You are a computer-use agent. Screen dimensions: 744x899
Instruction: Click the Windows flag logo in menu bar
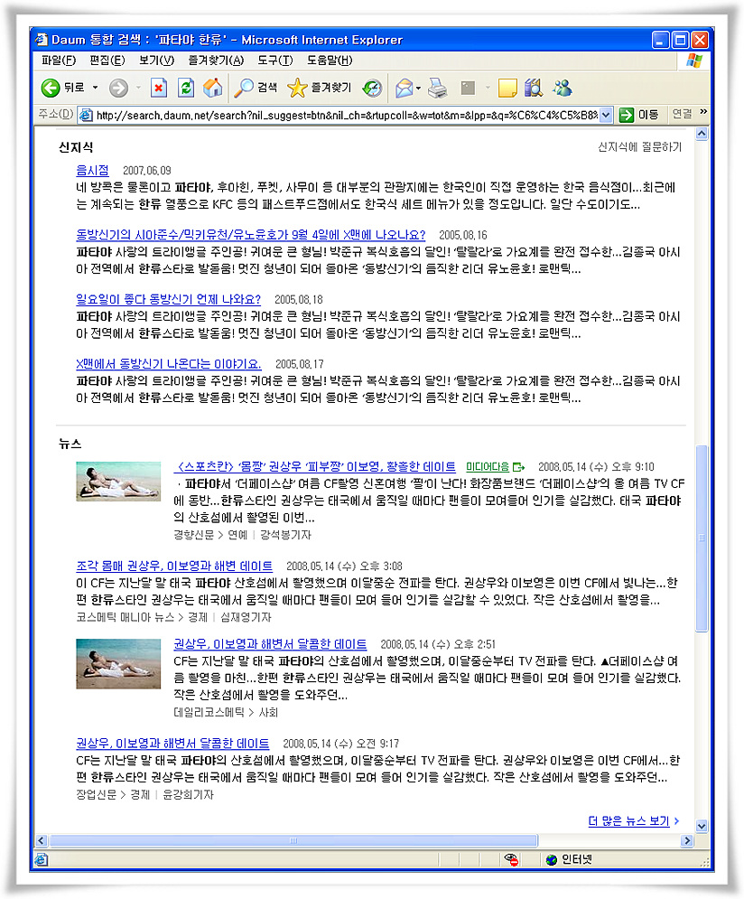694,61
